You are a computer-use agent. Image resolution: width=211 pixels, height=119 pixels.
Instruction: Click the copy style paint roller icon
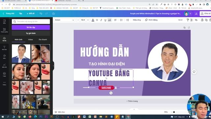188,20
